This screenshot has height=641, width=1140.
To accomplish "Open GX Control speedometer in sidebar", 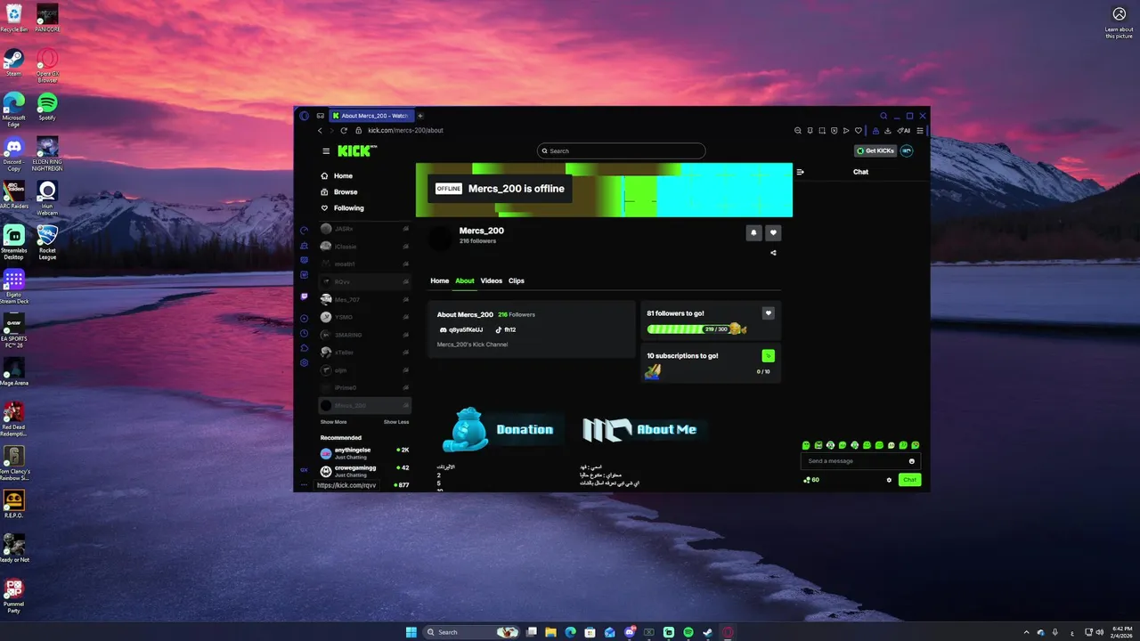I will tap(304, 231).
